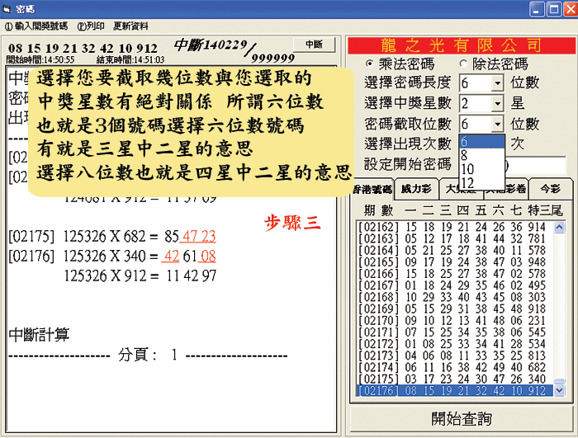Expand the 選擇中獎星數 dropdown
This screenshot has height=438, width=578.
tap(497, 104)
